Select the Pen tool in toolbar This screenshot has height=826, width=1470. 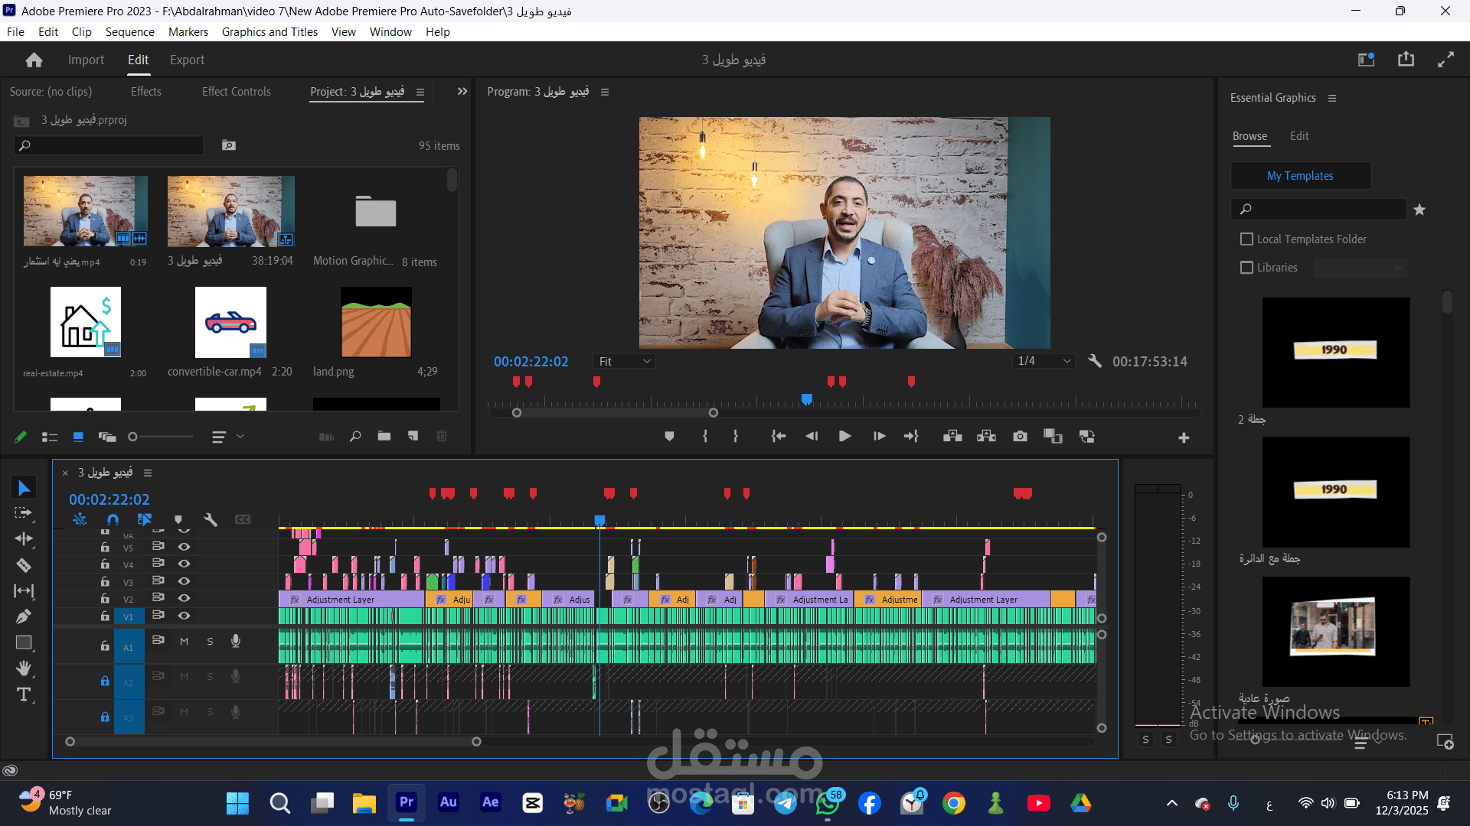click(24, 616)
